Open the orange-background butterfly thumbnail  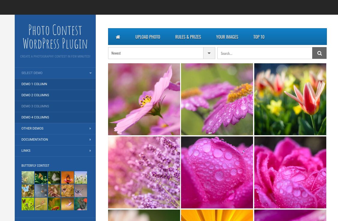pyautogui.click(x=68, y=178)
